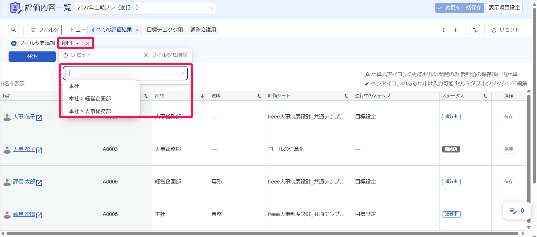The width and height of the screenshot is (537, 237).
Task: Click the sort order arrows button in toolbar
Action: (x=475, y=30)
